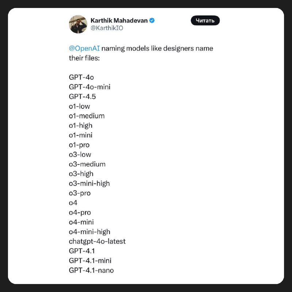The height and width of the screenshot is (292, 292).
Task: Click the Читать follow button
Action: [205, 20]
